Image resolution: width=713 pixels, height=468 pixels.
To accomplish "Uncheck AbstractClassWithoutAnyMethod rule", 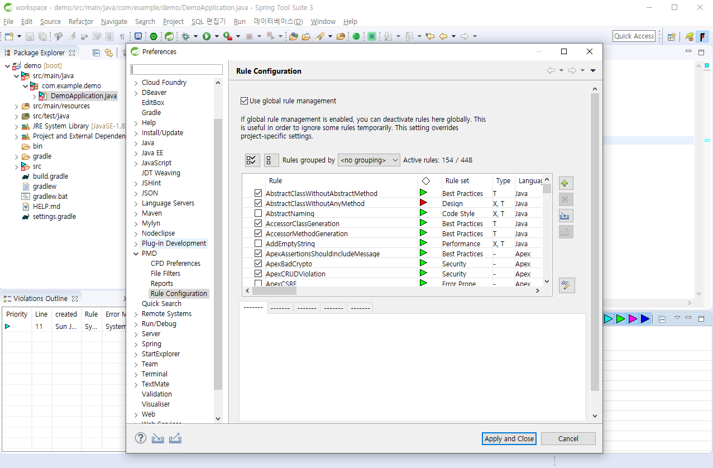I will [x=258, y=203].
